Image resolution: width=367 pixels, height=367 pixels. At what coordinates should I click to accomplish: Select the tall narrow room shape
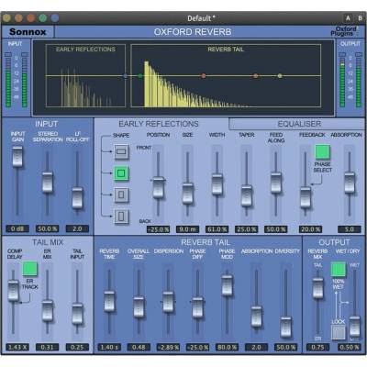click(x=121, y=217)
